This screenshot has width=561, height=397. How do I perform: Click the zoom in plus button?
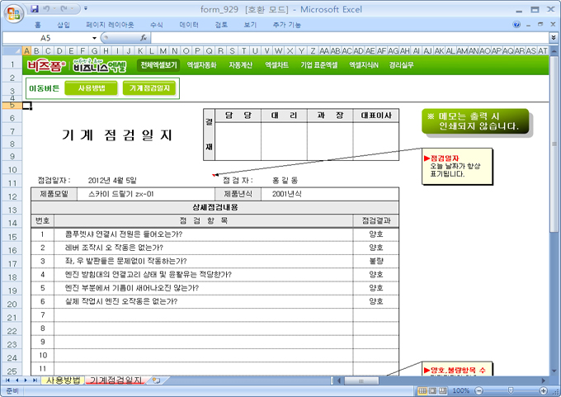(544, 390)
